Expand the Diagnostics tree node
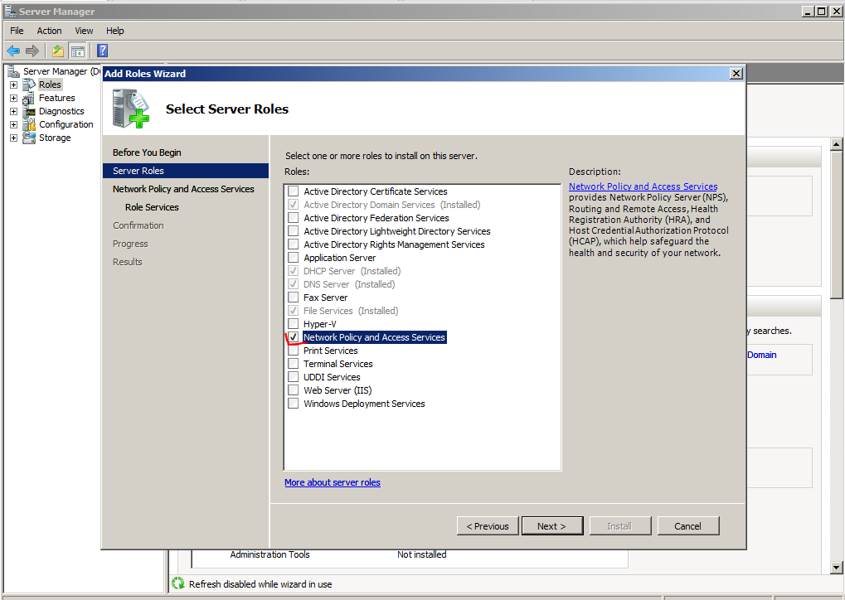Screen dimensions: 845x600 (13, 112)
